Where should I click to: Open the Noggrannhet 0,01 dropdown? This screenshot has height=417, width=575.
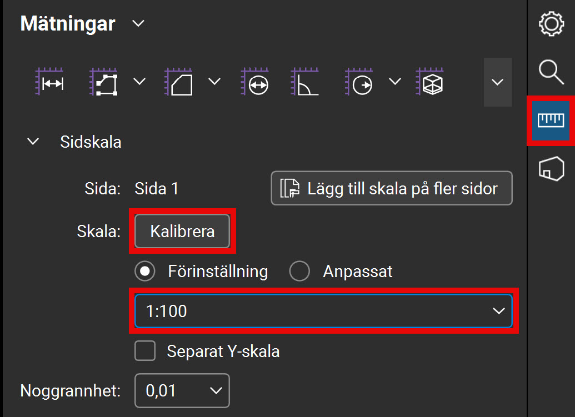182,390
